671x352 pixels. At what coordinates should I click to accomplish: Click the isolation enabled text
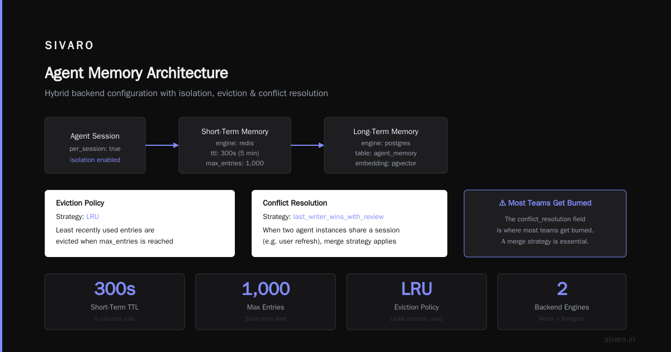(95, 160)
